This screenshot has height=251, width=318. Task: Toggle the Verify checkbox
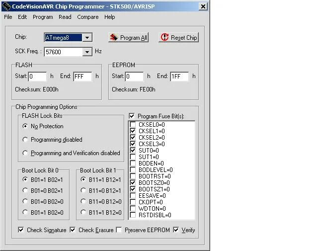176,230
